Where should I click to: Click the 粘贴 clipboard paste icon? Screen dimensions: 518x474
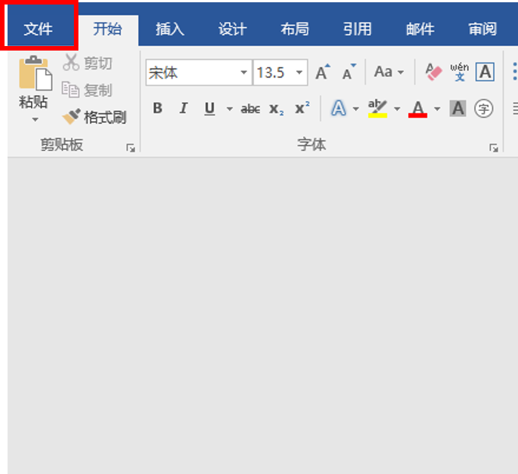click(35, 73)
